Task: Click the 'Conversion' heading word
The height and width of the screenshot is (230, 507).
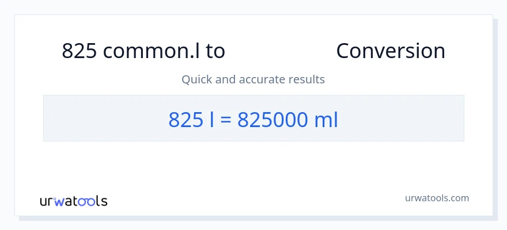Action: click(x=391, y=51)
